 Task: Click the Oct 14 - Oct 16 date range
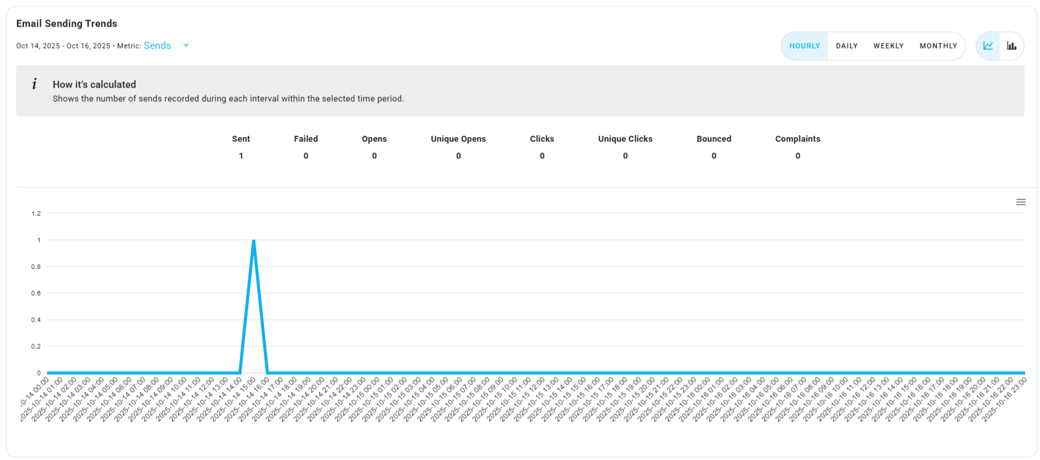tap(63, 46)
